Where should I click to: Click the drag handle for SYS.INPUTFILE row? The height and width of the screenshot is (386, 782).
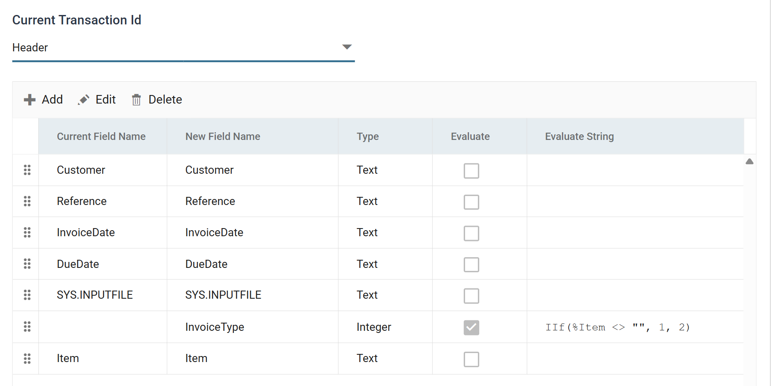tap(27, 295)
